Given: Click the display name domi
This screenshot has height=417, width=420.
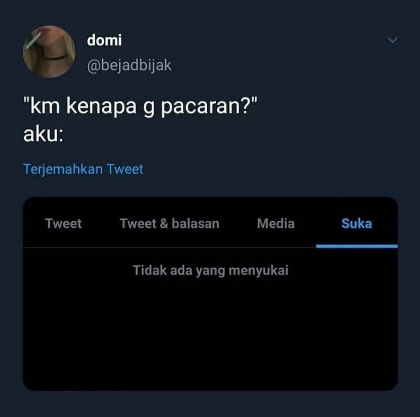Looking at the screenshot, I should coord(104,40).
